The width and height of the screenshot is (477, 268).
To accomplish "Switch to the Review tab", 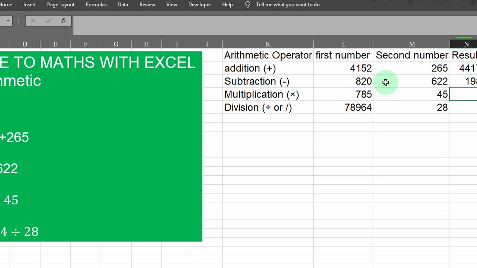I will pos(147,4).
